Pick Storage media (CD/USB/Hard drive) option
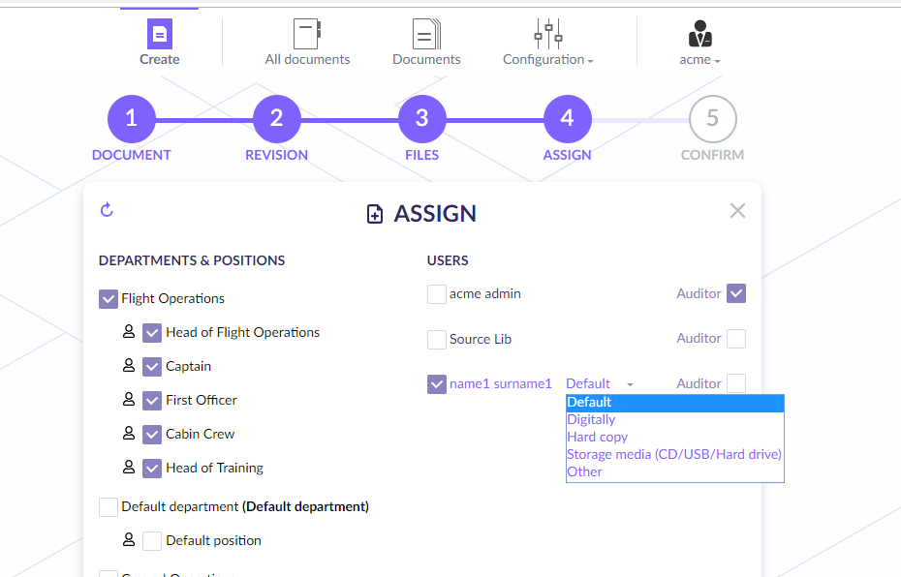This screenshot has height=577, width=901. click(x=673, y=455)
